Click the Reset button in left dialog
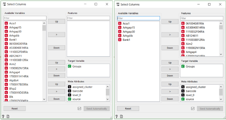Viewport: 226px width, 120px height. pyautogui.click(x=15, y=109)
